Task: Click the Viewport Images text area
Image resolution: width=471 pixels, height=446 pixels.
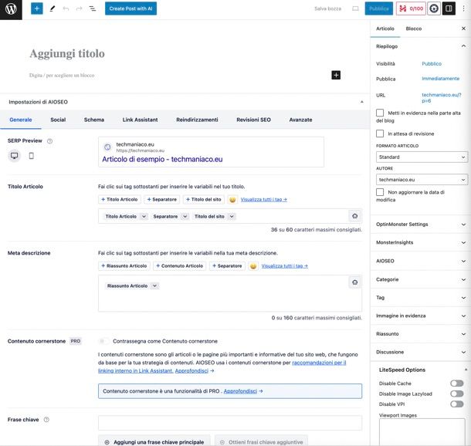Action: (x=422, y=432)
